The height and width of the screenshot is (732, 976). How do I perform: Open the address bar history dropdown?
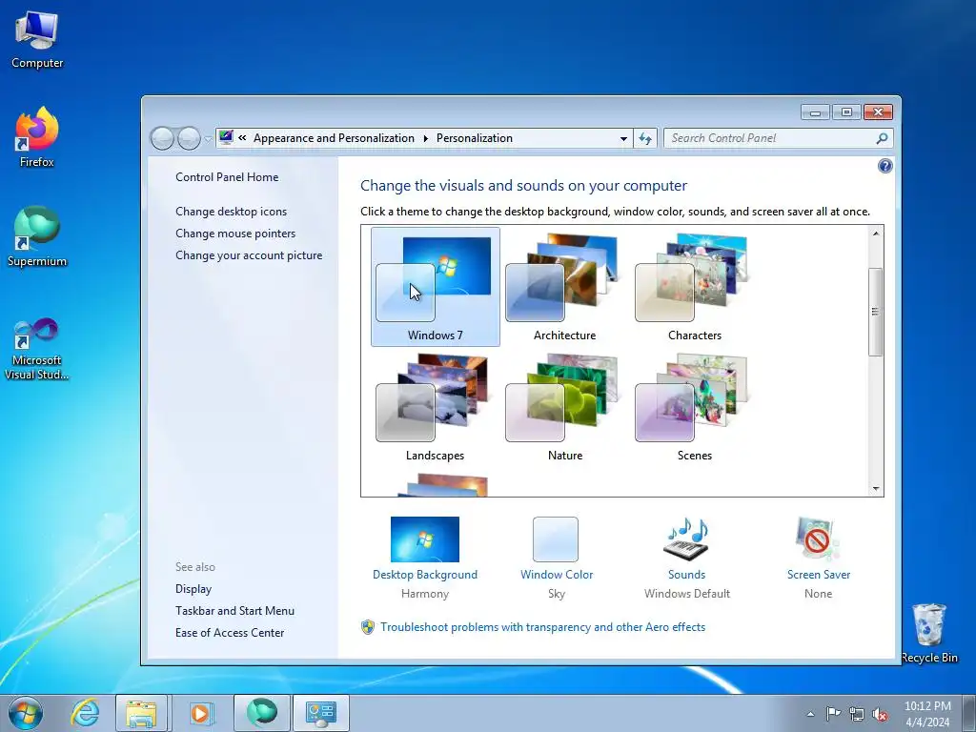[x=623, y=139]
